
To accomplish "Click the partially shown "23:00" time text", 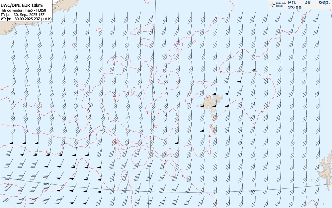I will click(294, 7).
